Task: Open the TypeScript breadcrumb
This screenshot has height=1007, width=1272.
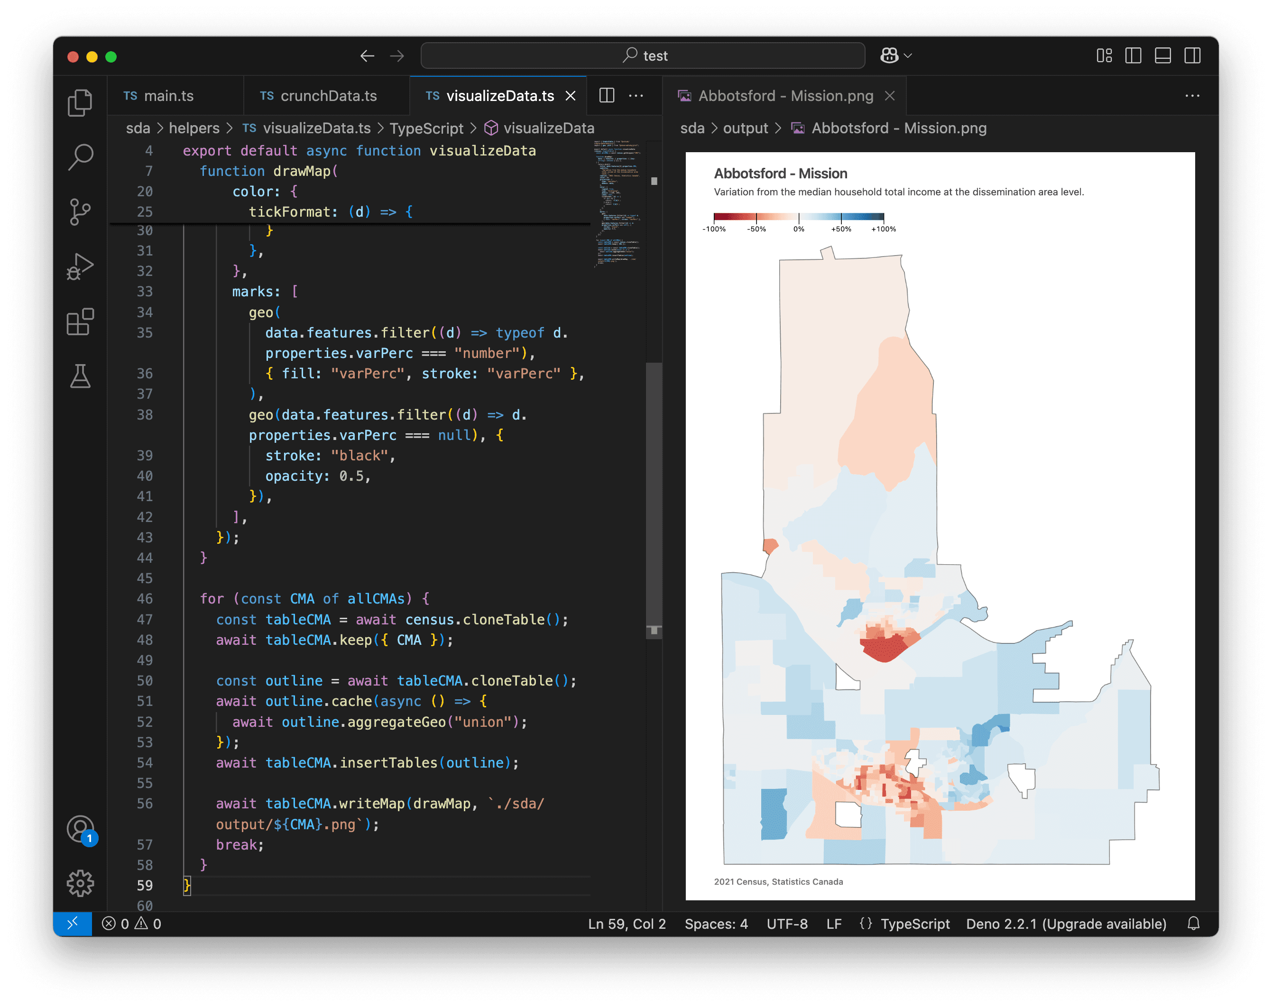Action: (426, 128)
